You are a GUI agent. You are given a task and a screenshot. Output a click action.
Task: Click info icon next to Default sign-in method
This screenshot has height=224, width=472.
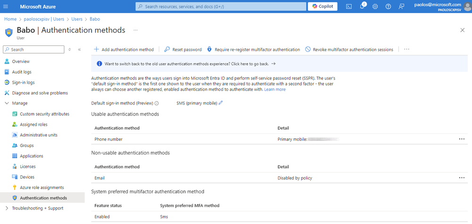156,103
